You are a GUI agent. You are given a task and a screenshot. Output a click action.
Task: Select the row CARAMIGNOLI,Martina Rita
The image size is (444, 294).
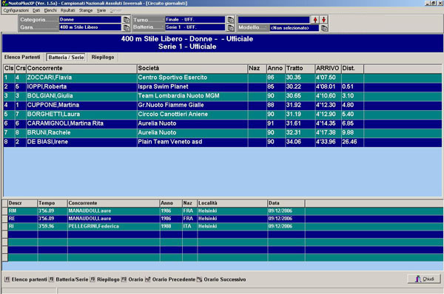223,123
